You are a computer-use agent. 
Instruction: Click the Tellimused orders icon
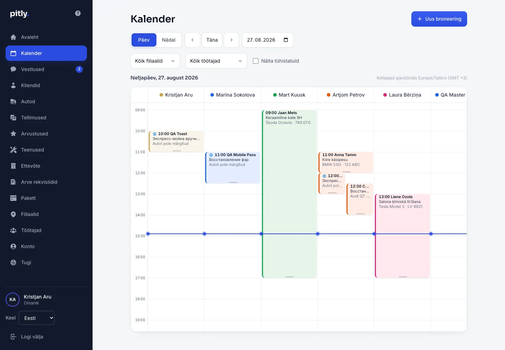(x=13, y=118)
